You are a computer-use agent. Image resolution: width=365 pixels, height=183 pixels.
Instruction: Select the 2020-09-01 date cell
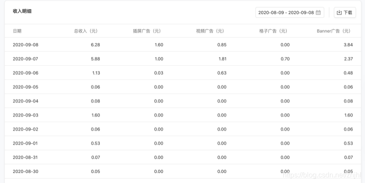tap(25, 143)
